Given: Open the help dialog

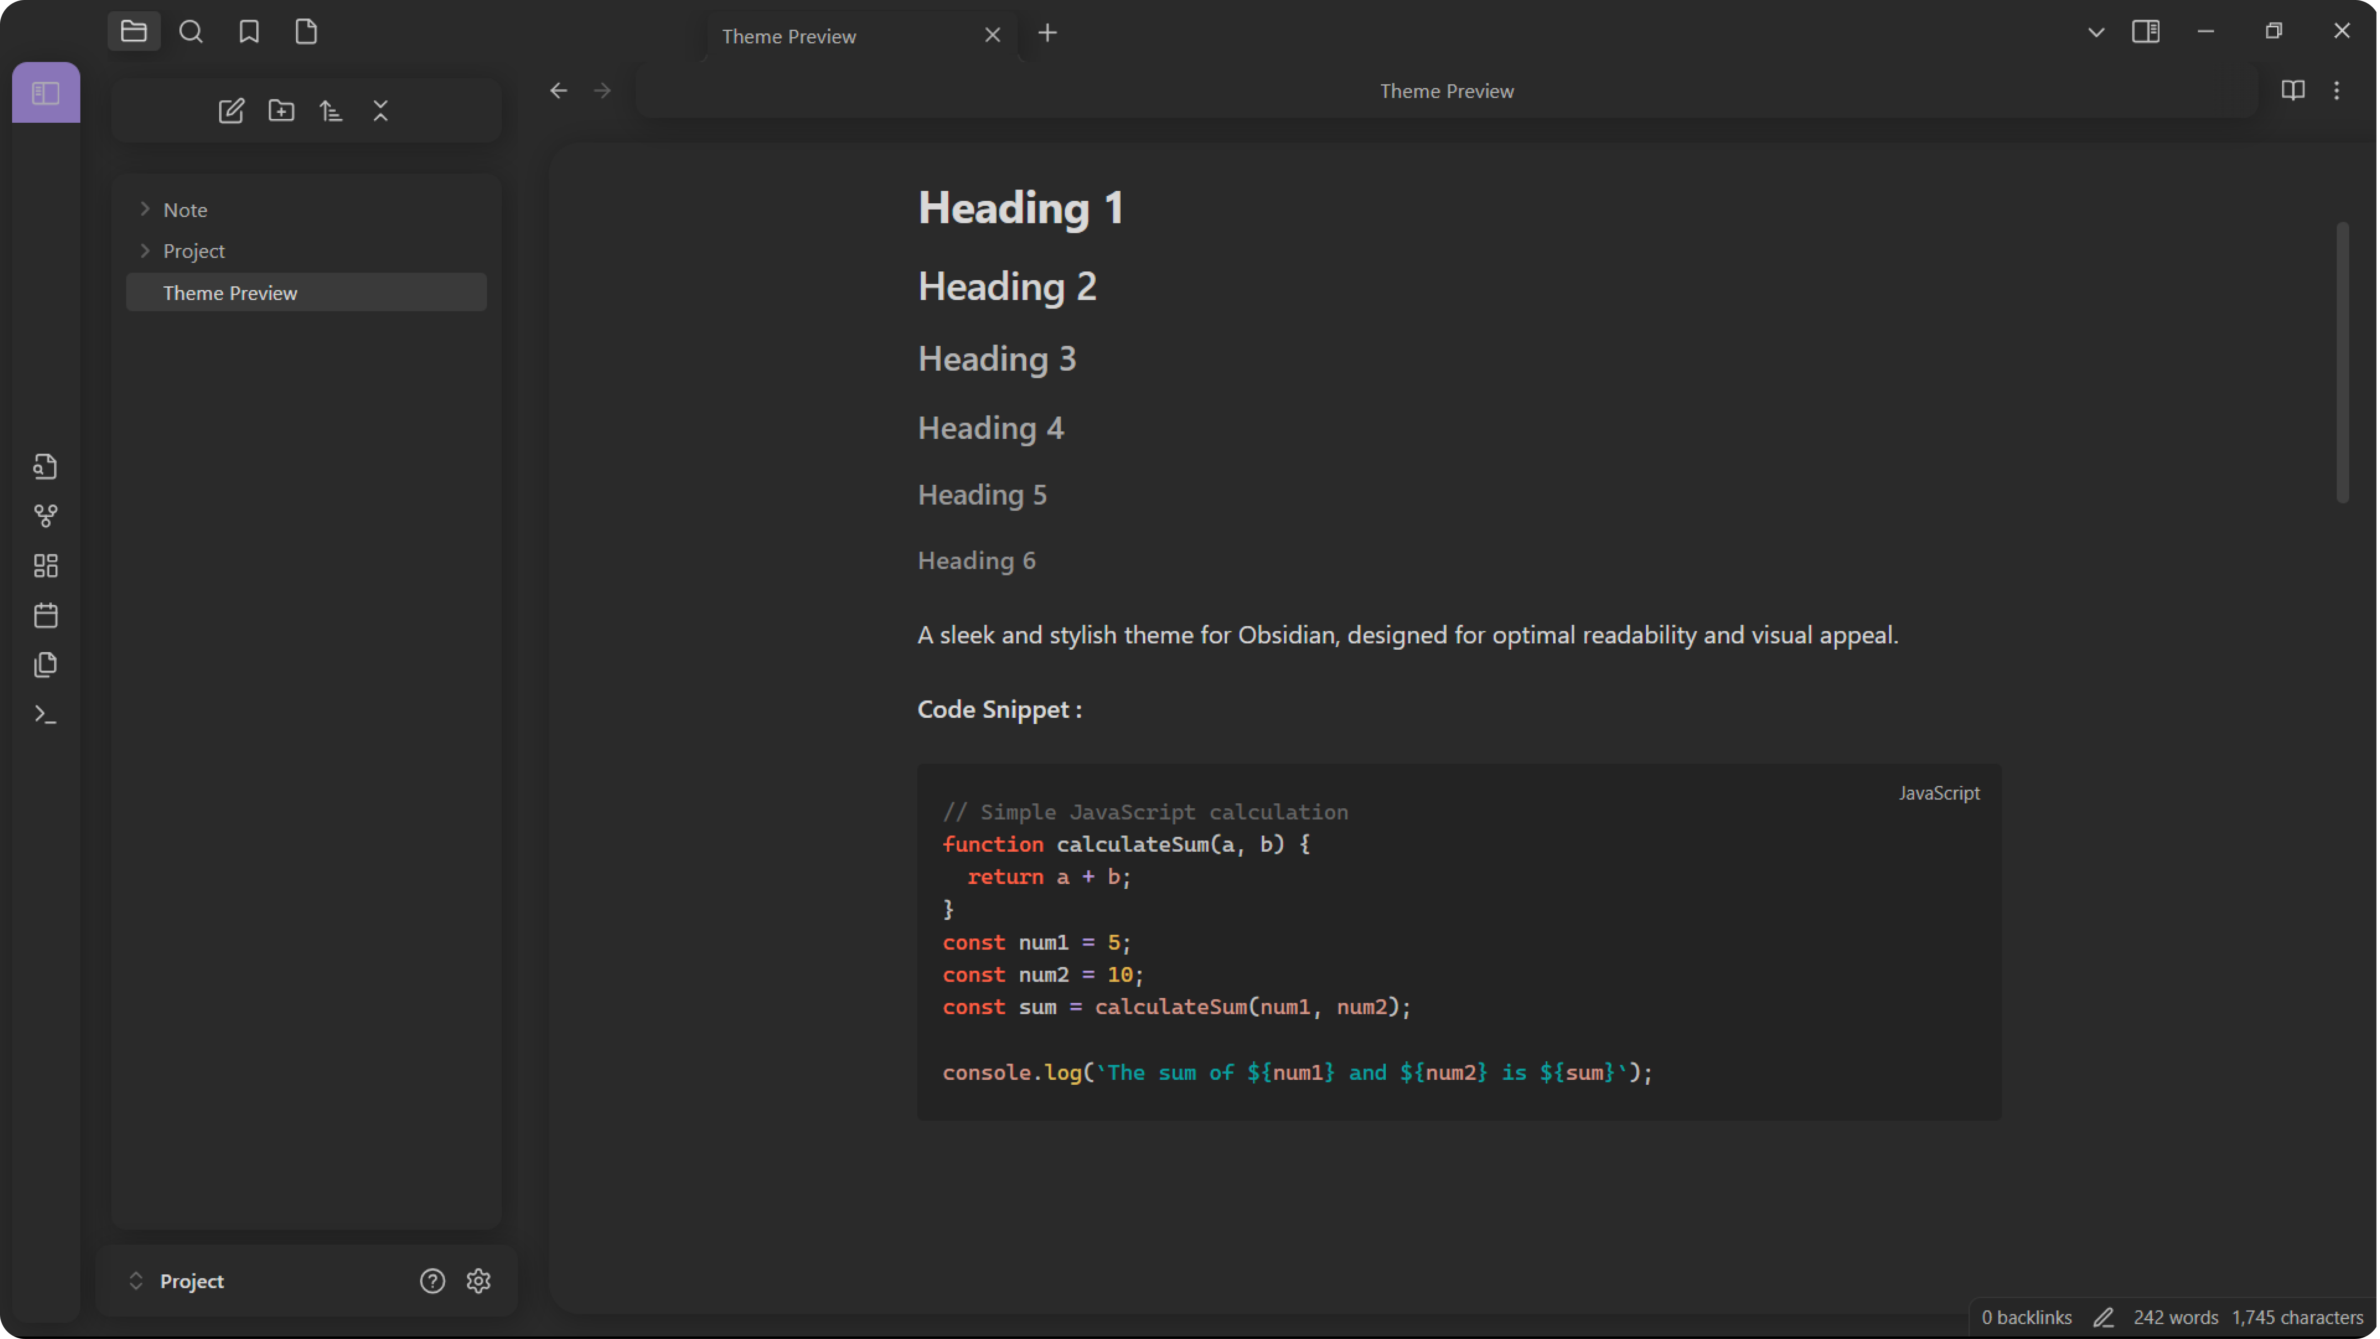Looking at the screenshot, I should click(x=433, y=1282).
